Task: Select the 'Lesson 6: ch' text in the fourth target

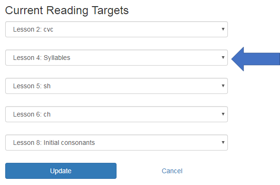Action: (x=32, y=114)
